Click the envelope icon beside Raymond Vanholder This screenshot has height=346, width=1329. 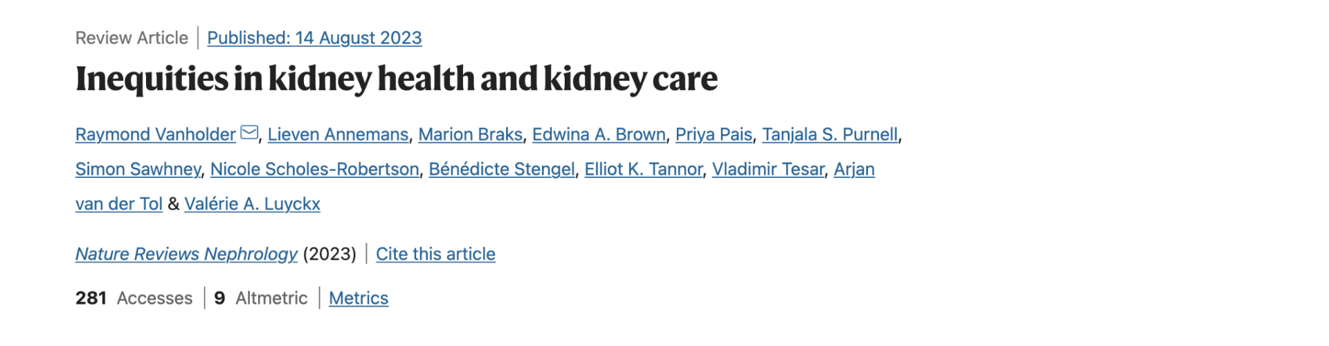coord(249,133)
